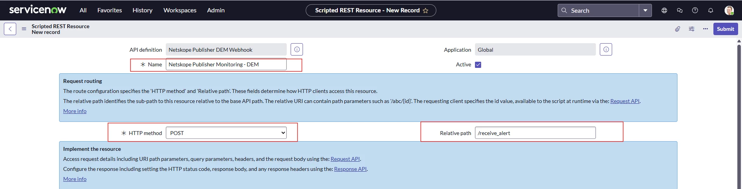Image resolution: width=742 pixels, height=189 pixels.
Task: Show info for Application record
Action: [x=606, y=49]
